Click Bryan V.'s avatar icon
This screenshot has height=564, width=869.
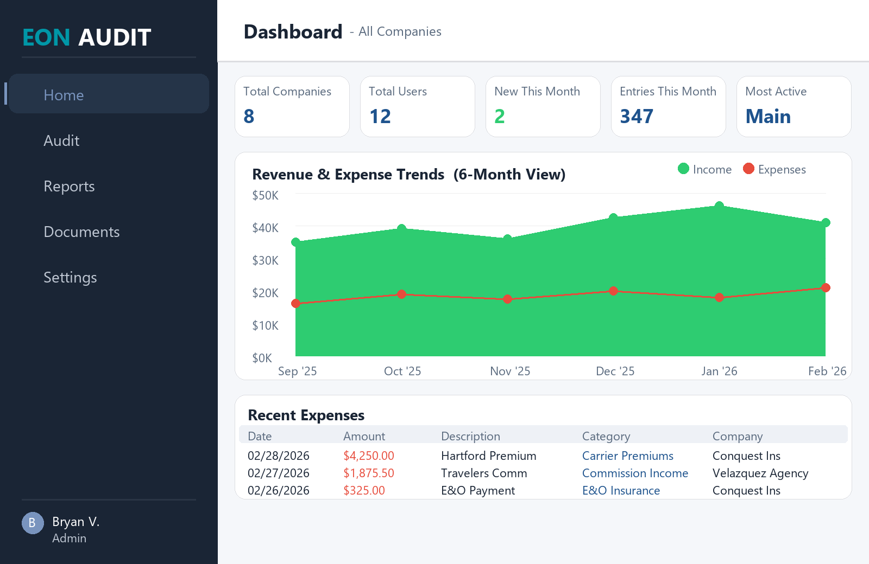point(33,523)
